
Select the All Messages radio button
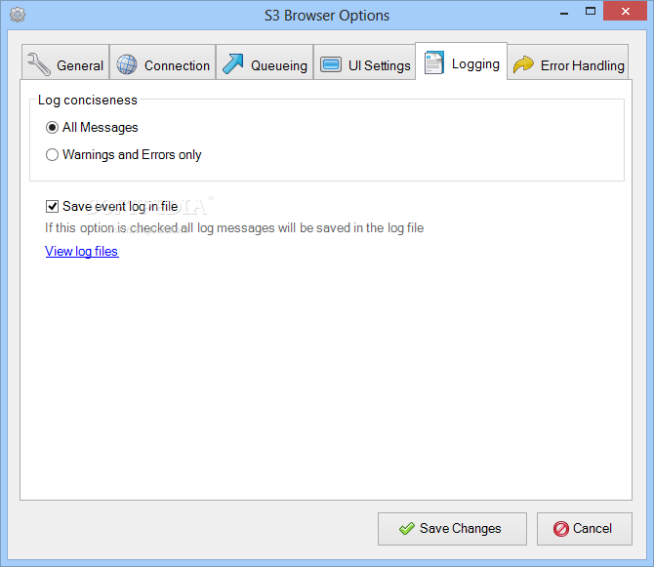coord(52,128)
